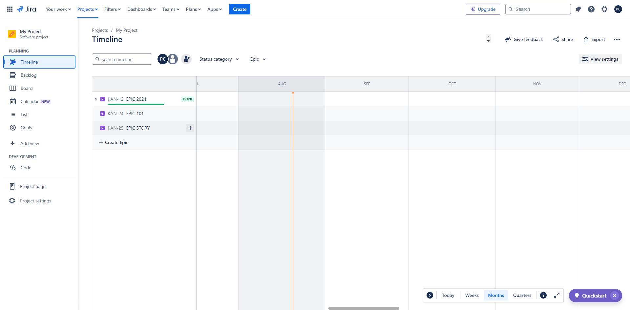This screenshot has width=630, height=310.
Task: Click the Projects breadcrumb link
Action: (100, 30)
